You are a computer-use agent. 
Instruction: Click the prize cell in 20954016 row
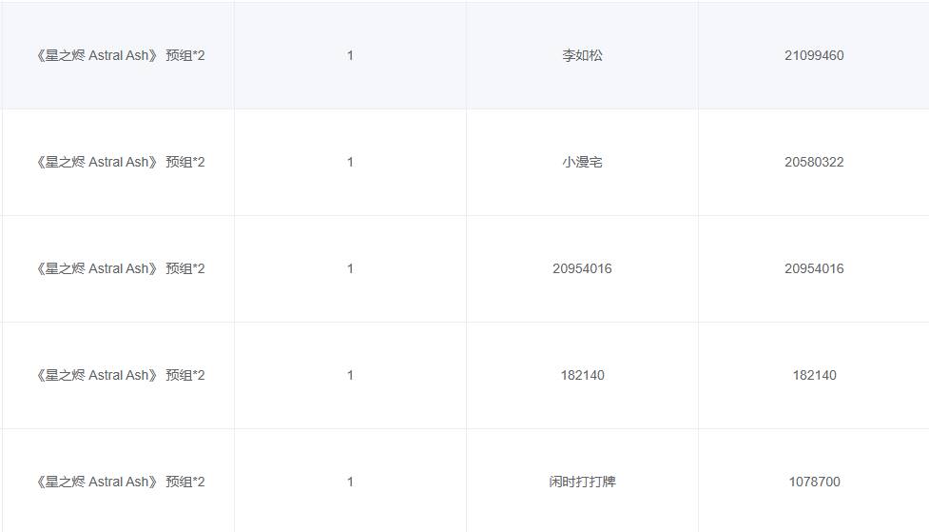pyautogui.click(x=118, y=268)
